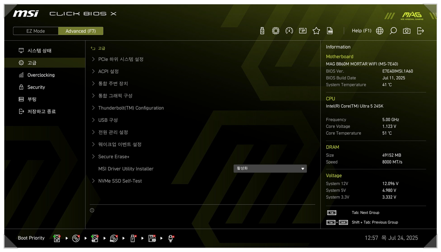Screen dimensions: 441x252
Task: Take a screenshot with the camera icon
Action: 407,31
